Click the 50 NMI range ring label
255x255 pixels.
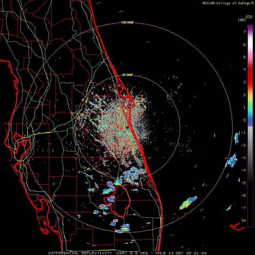pyautogui.click(x=127, y=75)
